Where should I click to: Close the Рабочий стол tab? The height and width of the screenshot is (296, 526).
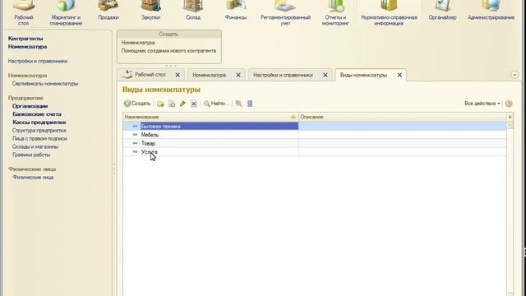point(178,75)
